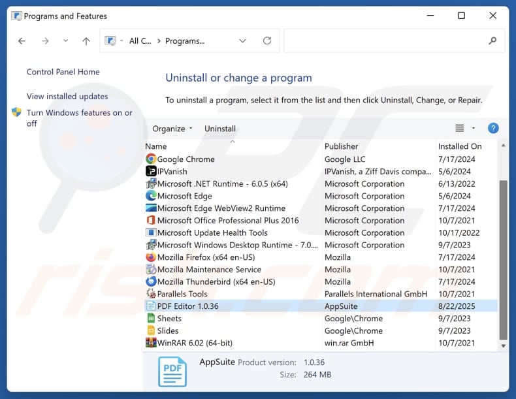Click the Microsoft Update Health Tools icon
The height and width of the screenshot is (399, 516).
(151, 232)
